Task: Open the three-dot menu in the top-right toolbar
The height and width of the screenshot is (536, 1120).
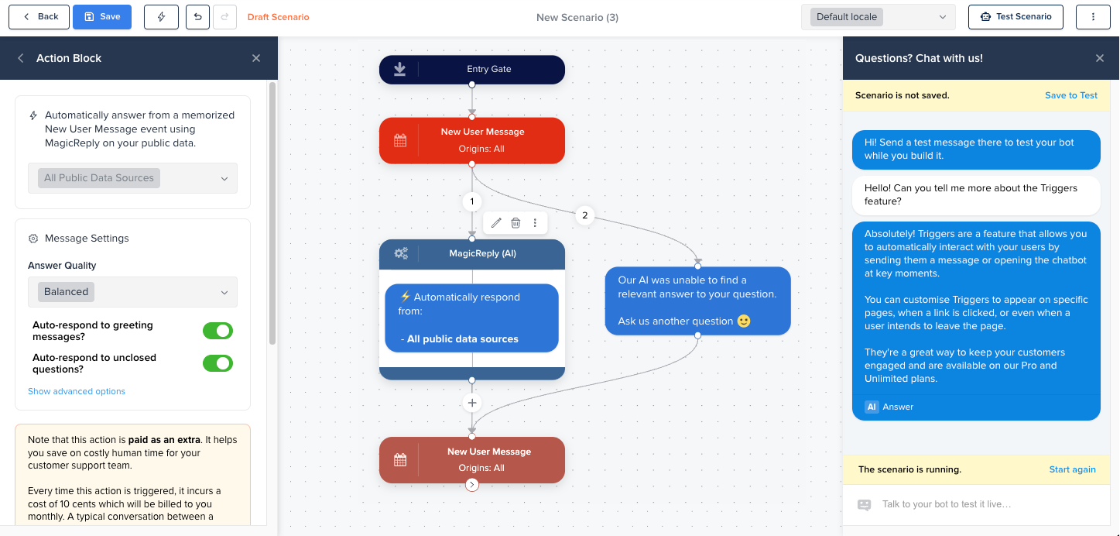Action: pos(1093,16)
